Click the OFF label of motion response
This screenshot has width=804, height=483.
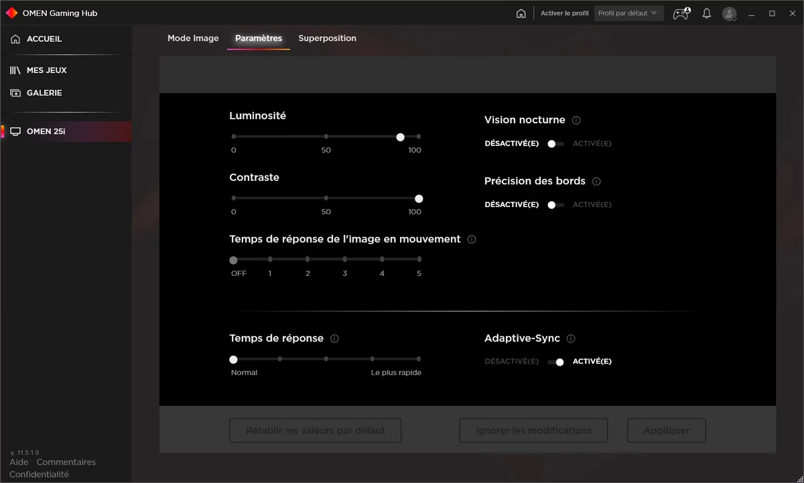pyautogui.click(x=239, y=273)
